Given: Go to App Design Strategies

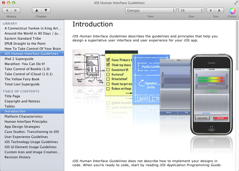Looking at the screenshot, I should point(32,127).
